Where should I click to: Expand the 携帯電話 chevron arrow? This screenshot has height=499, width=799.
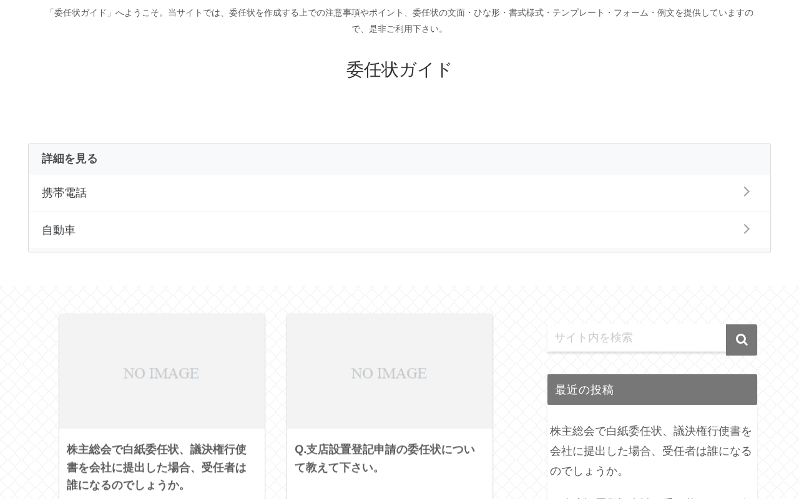click(747, 191)
